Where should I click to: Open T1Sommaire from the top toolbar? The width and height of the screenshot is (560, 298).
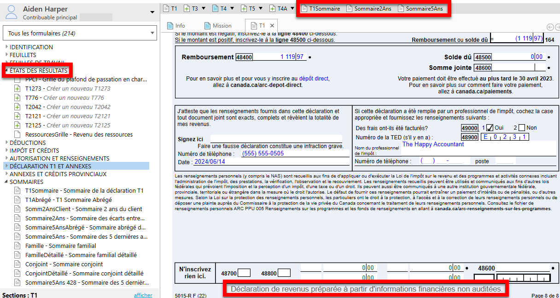(321, 8)
